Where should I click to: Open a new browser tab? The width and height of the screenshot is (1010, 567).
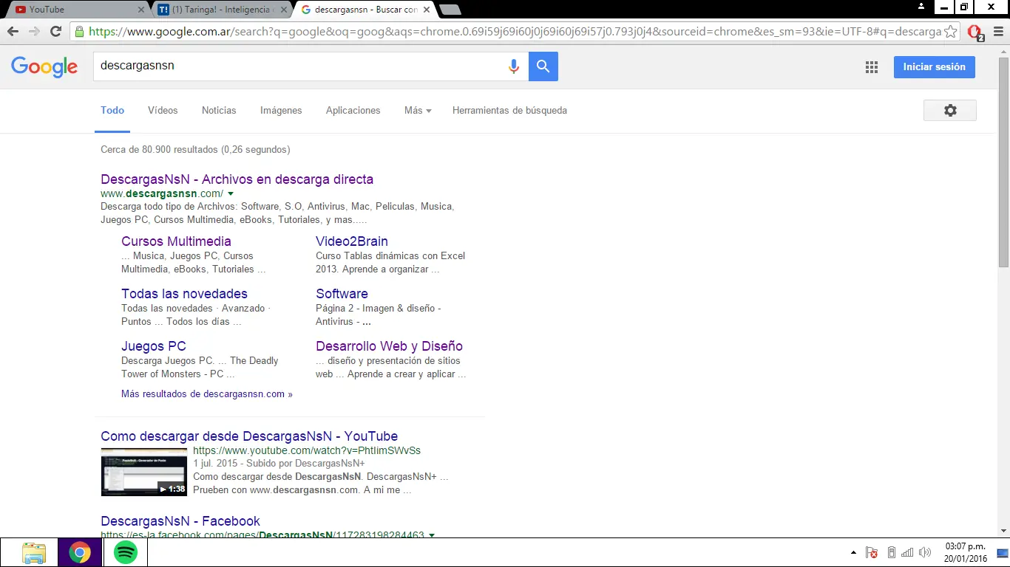[450, 10]
